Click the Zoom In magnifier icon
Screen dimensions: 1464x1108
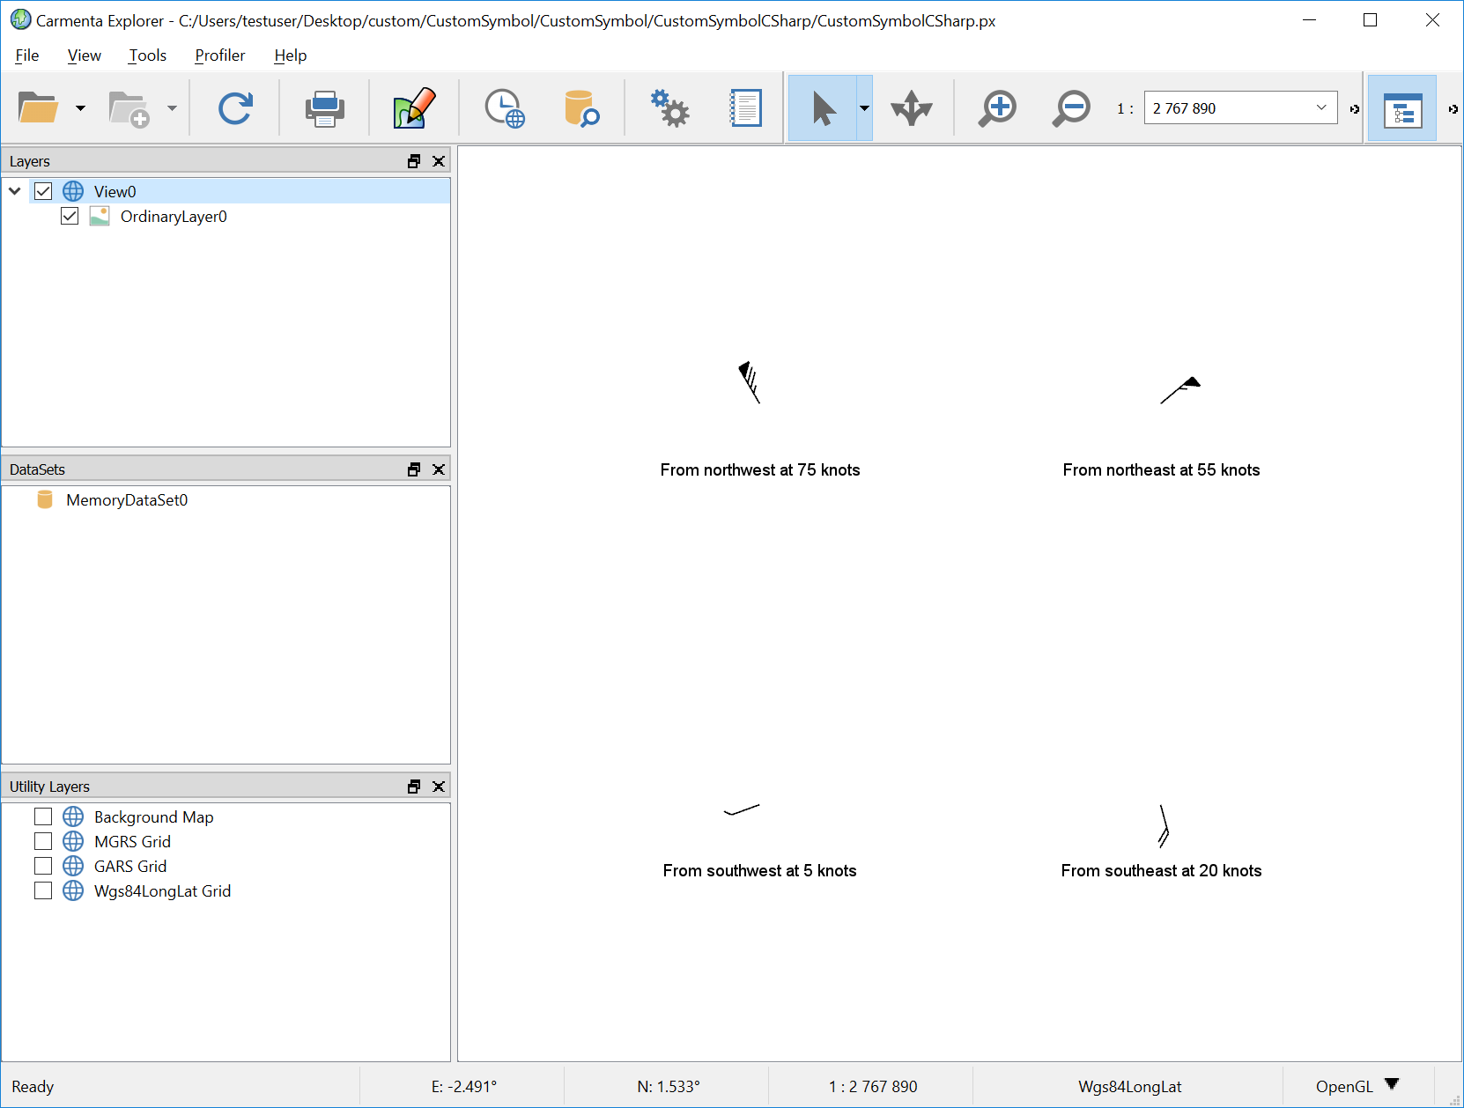click(997, 108)
